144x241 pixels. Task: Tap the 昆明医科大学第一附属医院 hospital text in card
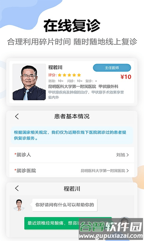point(72,87)
